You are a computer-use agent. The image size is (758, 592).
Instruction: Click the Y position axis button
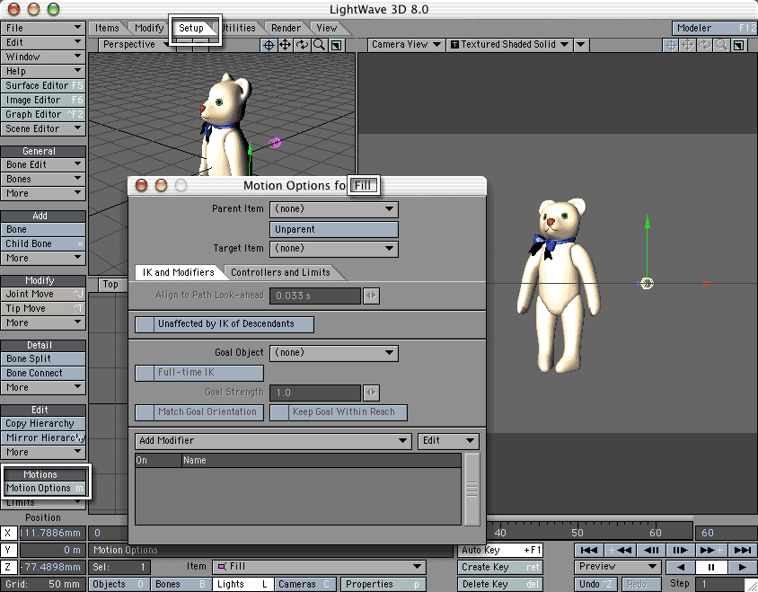8,550
